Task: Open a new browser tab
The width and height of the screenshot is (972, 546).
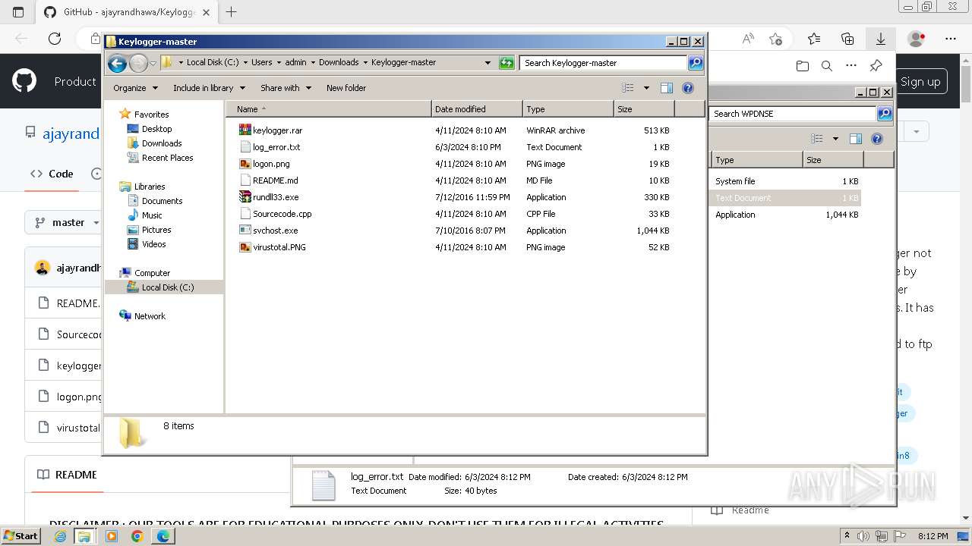Action: pos(232,12)
